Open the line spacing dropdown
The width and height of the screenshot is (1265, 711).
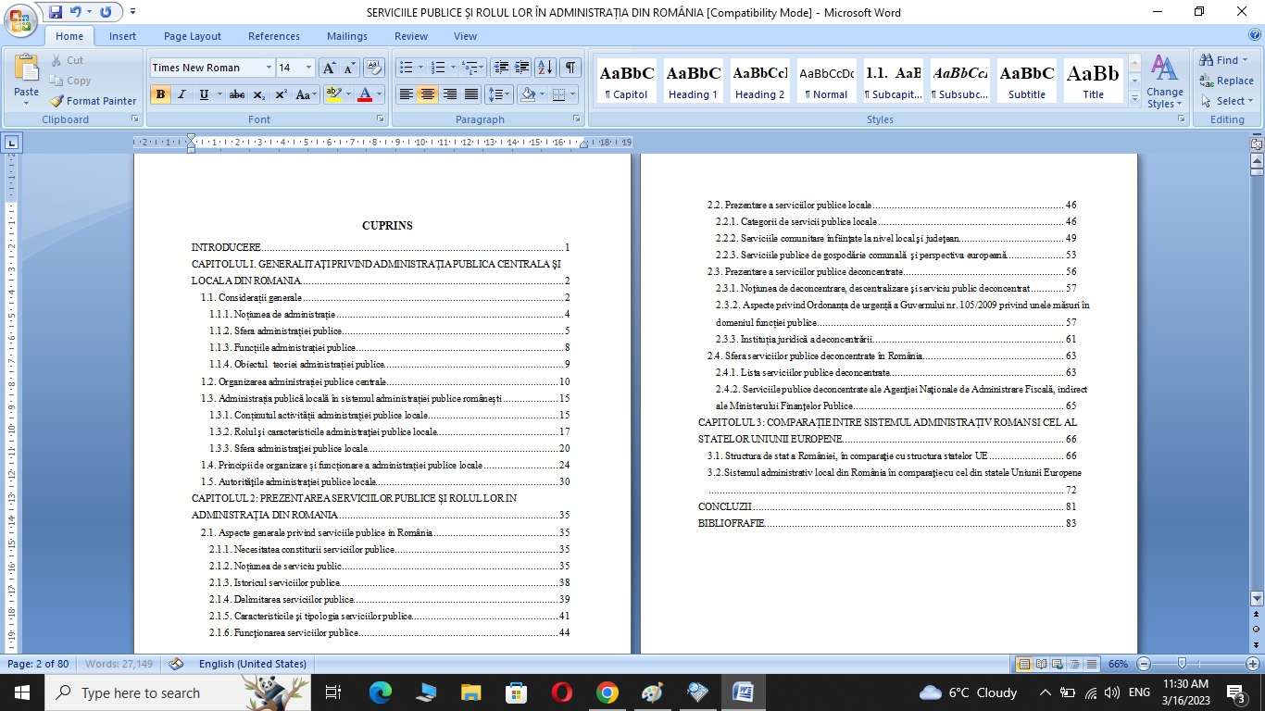[499, 94]
